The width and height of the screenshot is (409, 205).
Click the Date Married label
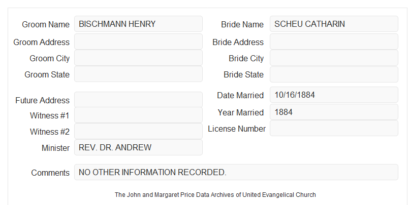click(x=240, y=95)
